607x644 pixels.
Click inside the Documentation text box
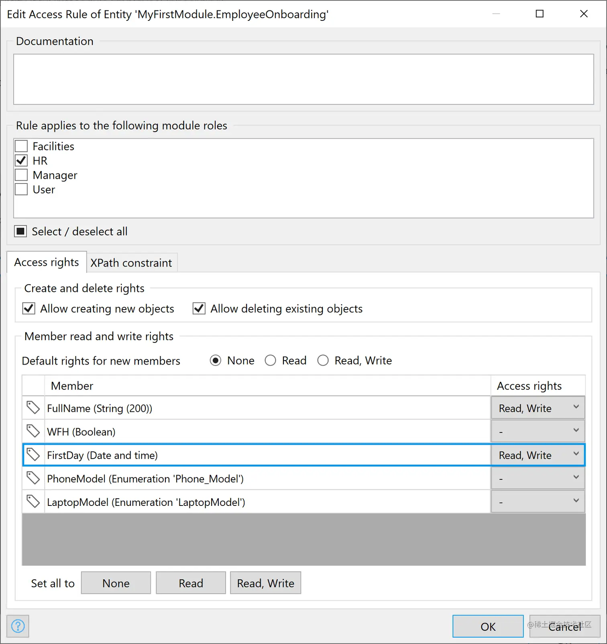tap(303, 79)
